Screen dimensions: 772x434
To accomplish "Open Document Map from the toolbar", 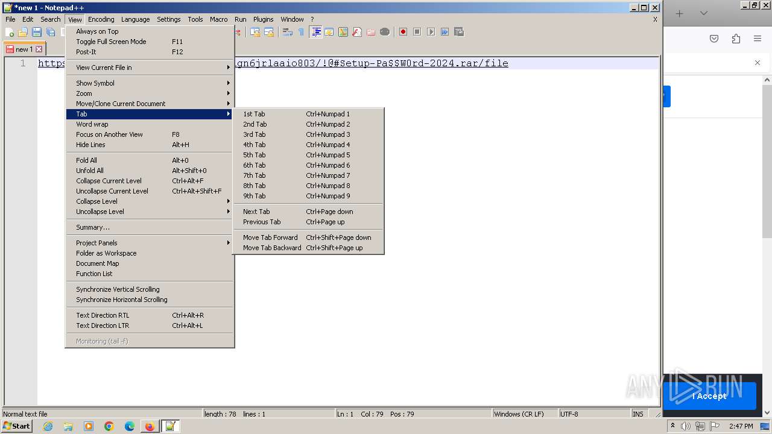I will (x=343, y=32).
